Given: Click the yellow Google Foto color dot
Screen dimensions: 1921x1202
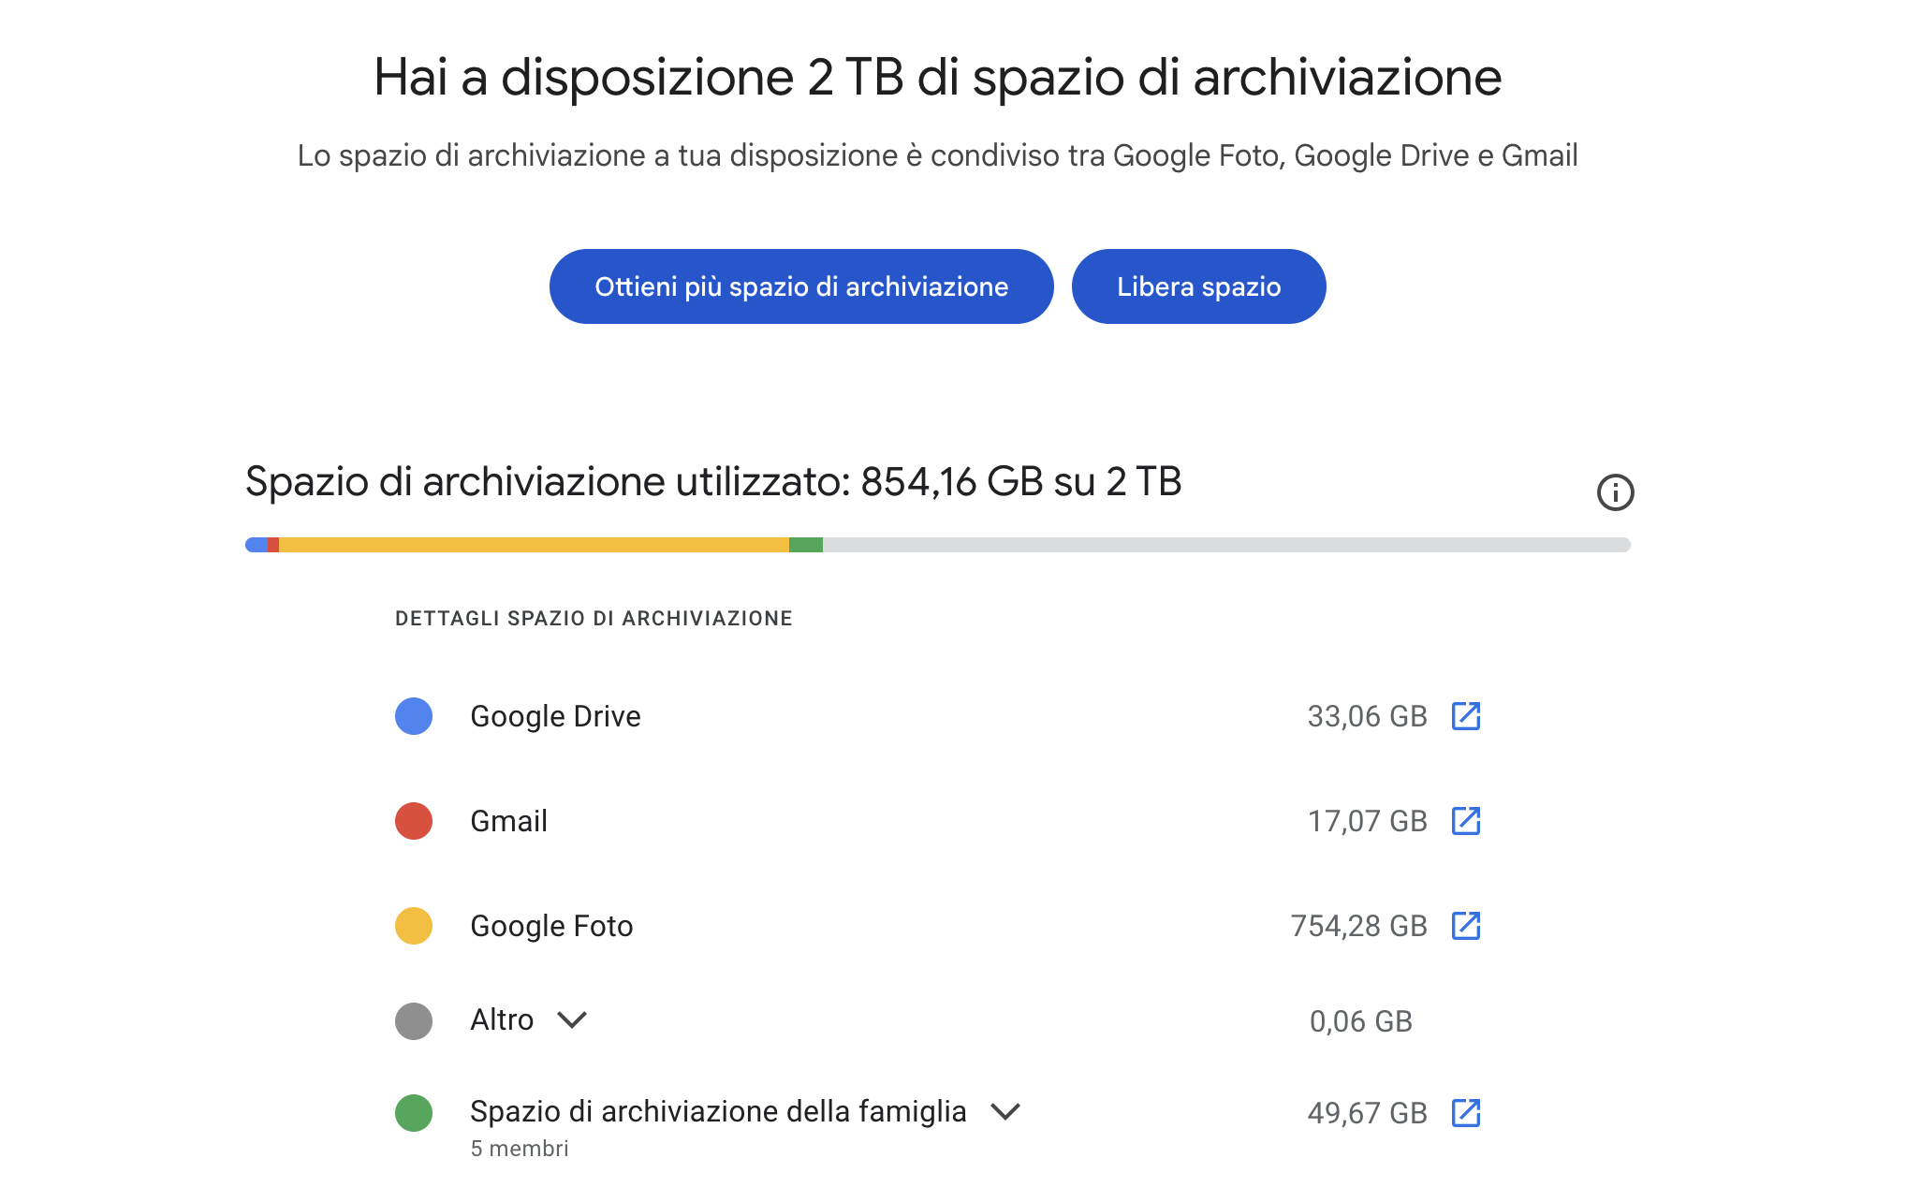Looking at the screenshot, I should pyautogui.click(x=414, y=926).
